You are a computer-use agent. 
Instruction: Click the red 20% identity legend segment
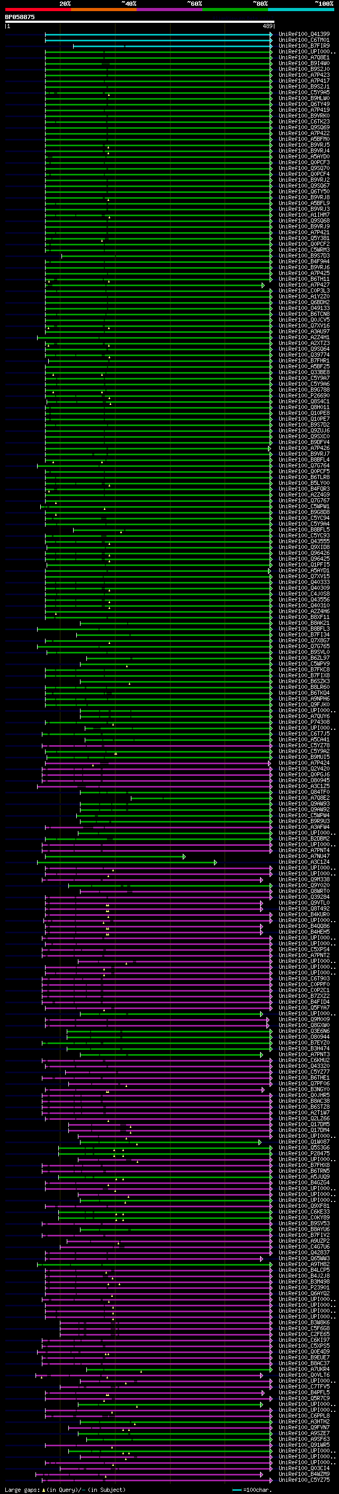coord(38,10)
